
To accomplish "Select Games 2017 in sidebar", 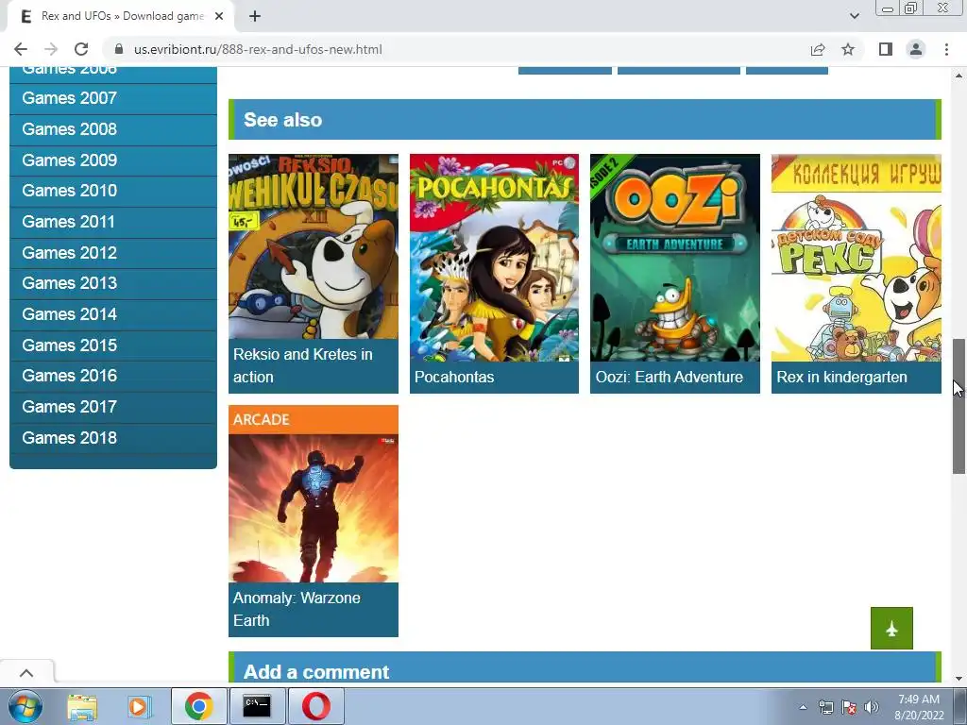I will [113, 407].
